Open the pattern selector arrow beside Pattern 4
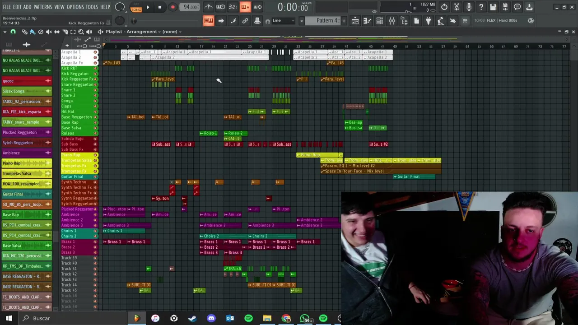Screen dimensions: 578x325 tap(302, 21)
